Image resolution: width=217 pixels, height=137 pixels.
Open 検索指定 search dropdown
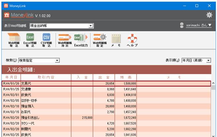[39, 60]
